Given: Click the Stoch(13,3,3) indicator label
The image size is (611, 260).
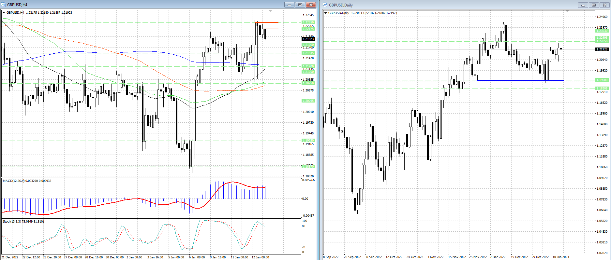Looking at the screenshot, I should click(23, 222).
